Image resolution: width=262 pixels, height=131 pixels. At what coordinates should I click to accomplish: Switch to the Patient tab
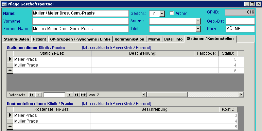[39, 40]
